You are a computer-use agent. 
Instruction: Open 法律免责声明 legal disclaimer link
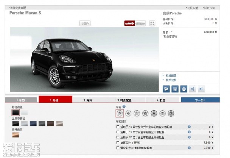pos(18,8)
